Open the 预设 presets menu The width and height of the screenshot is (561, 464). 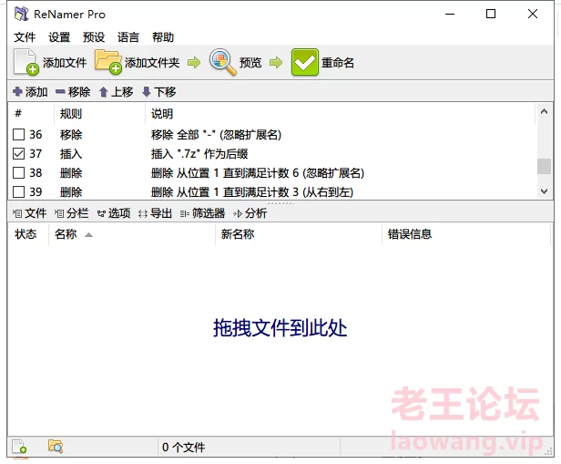[94, 37]
